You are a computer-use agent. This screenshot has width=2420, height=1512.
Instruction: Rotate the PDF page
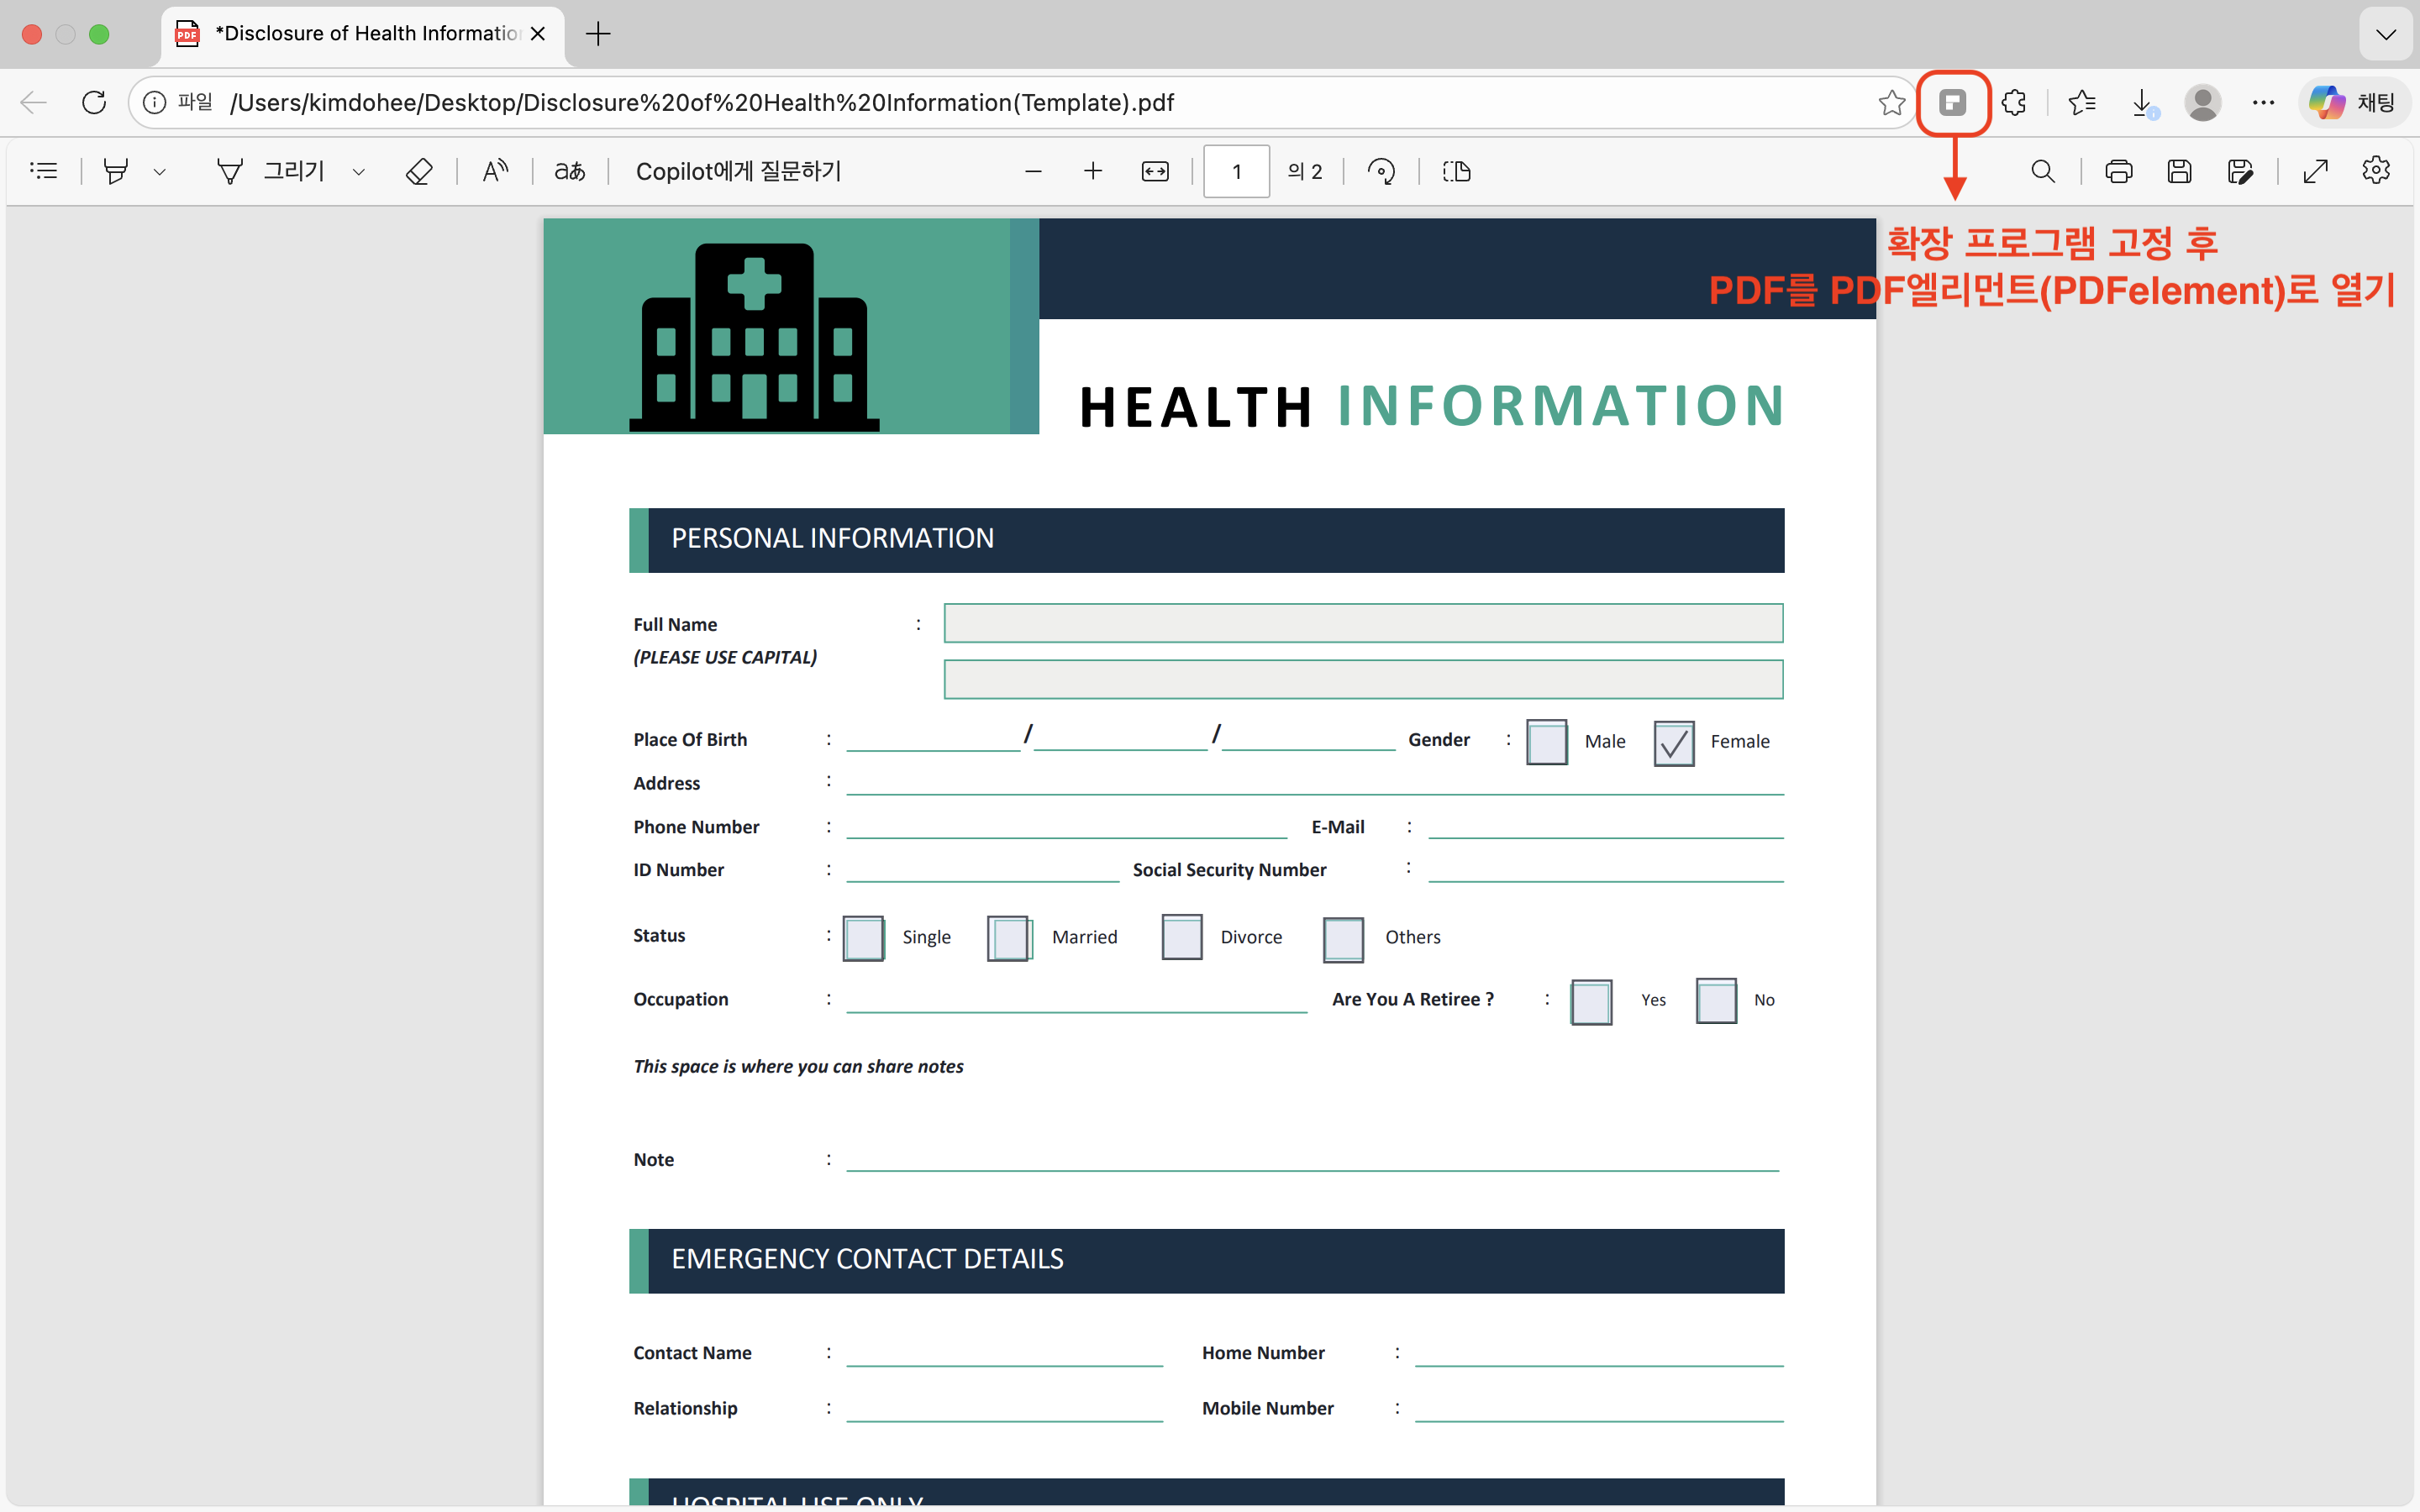pos(1381,171)
